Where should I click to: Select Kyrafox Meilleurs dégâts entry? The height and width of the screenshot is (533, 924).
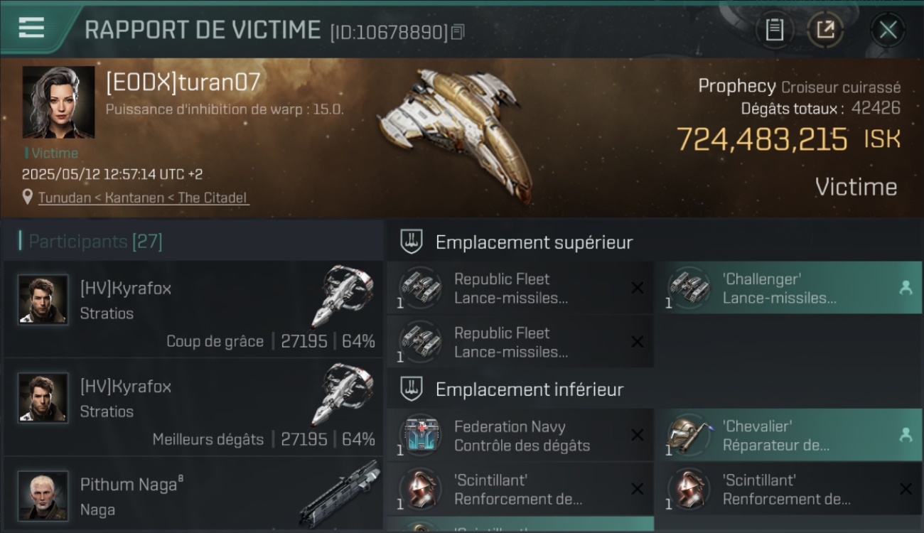(x=193, y=407)
